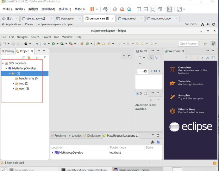Click the Samples link in Welcome
This screenshot has height=171, width=219.
pos(184,95)
